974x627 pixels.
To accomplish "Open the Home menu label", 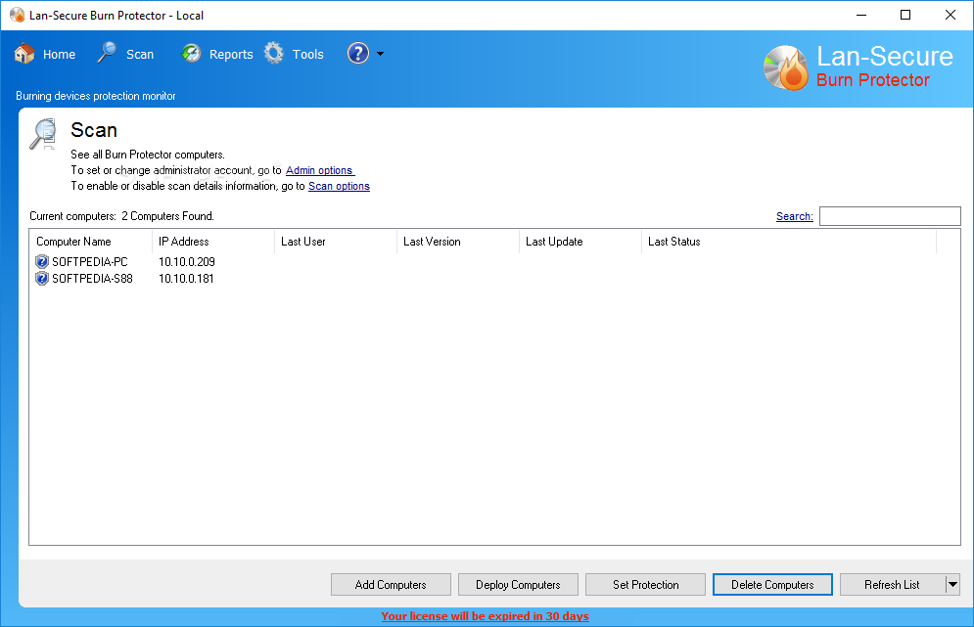I will click(59, 55).
